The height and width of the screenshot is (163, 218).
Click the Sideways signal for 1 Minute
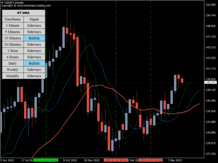[x=34, y=25]
